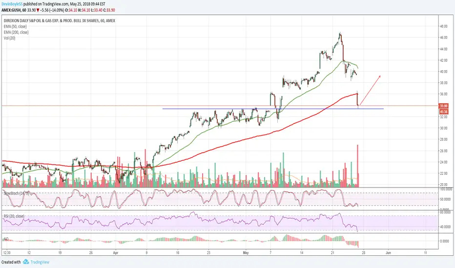The image size is (455, 268).
Task: Select the EMA (50, close) indicator label
Action: pyautogui.click(x=15, y=26)
